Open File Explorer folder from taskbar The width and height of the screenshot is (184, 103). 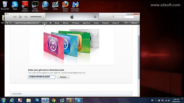coord(28,100)
